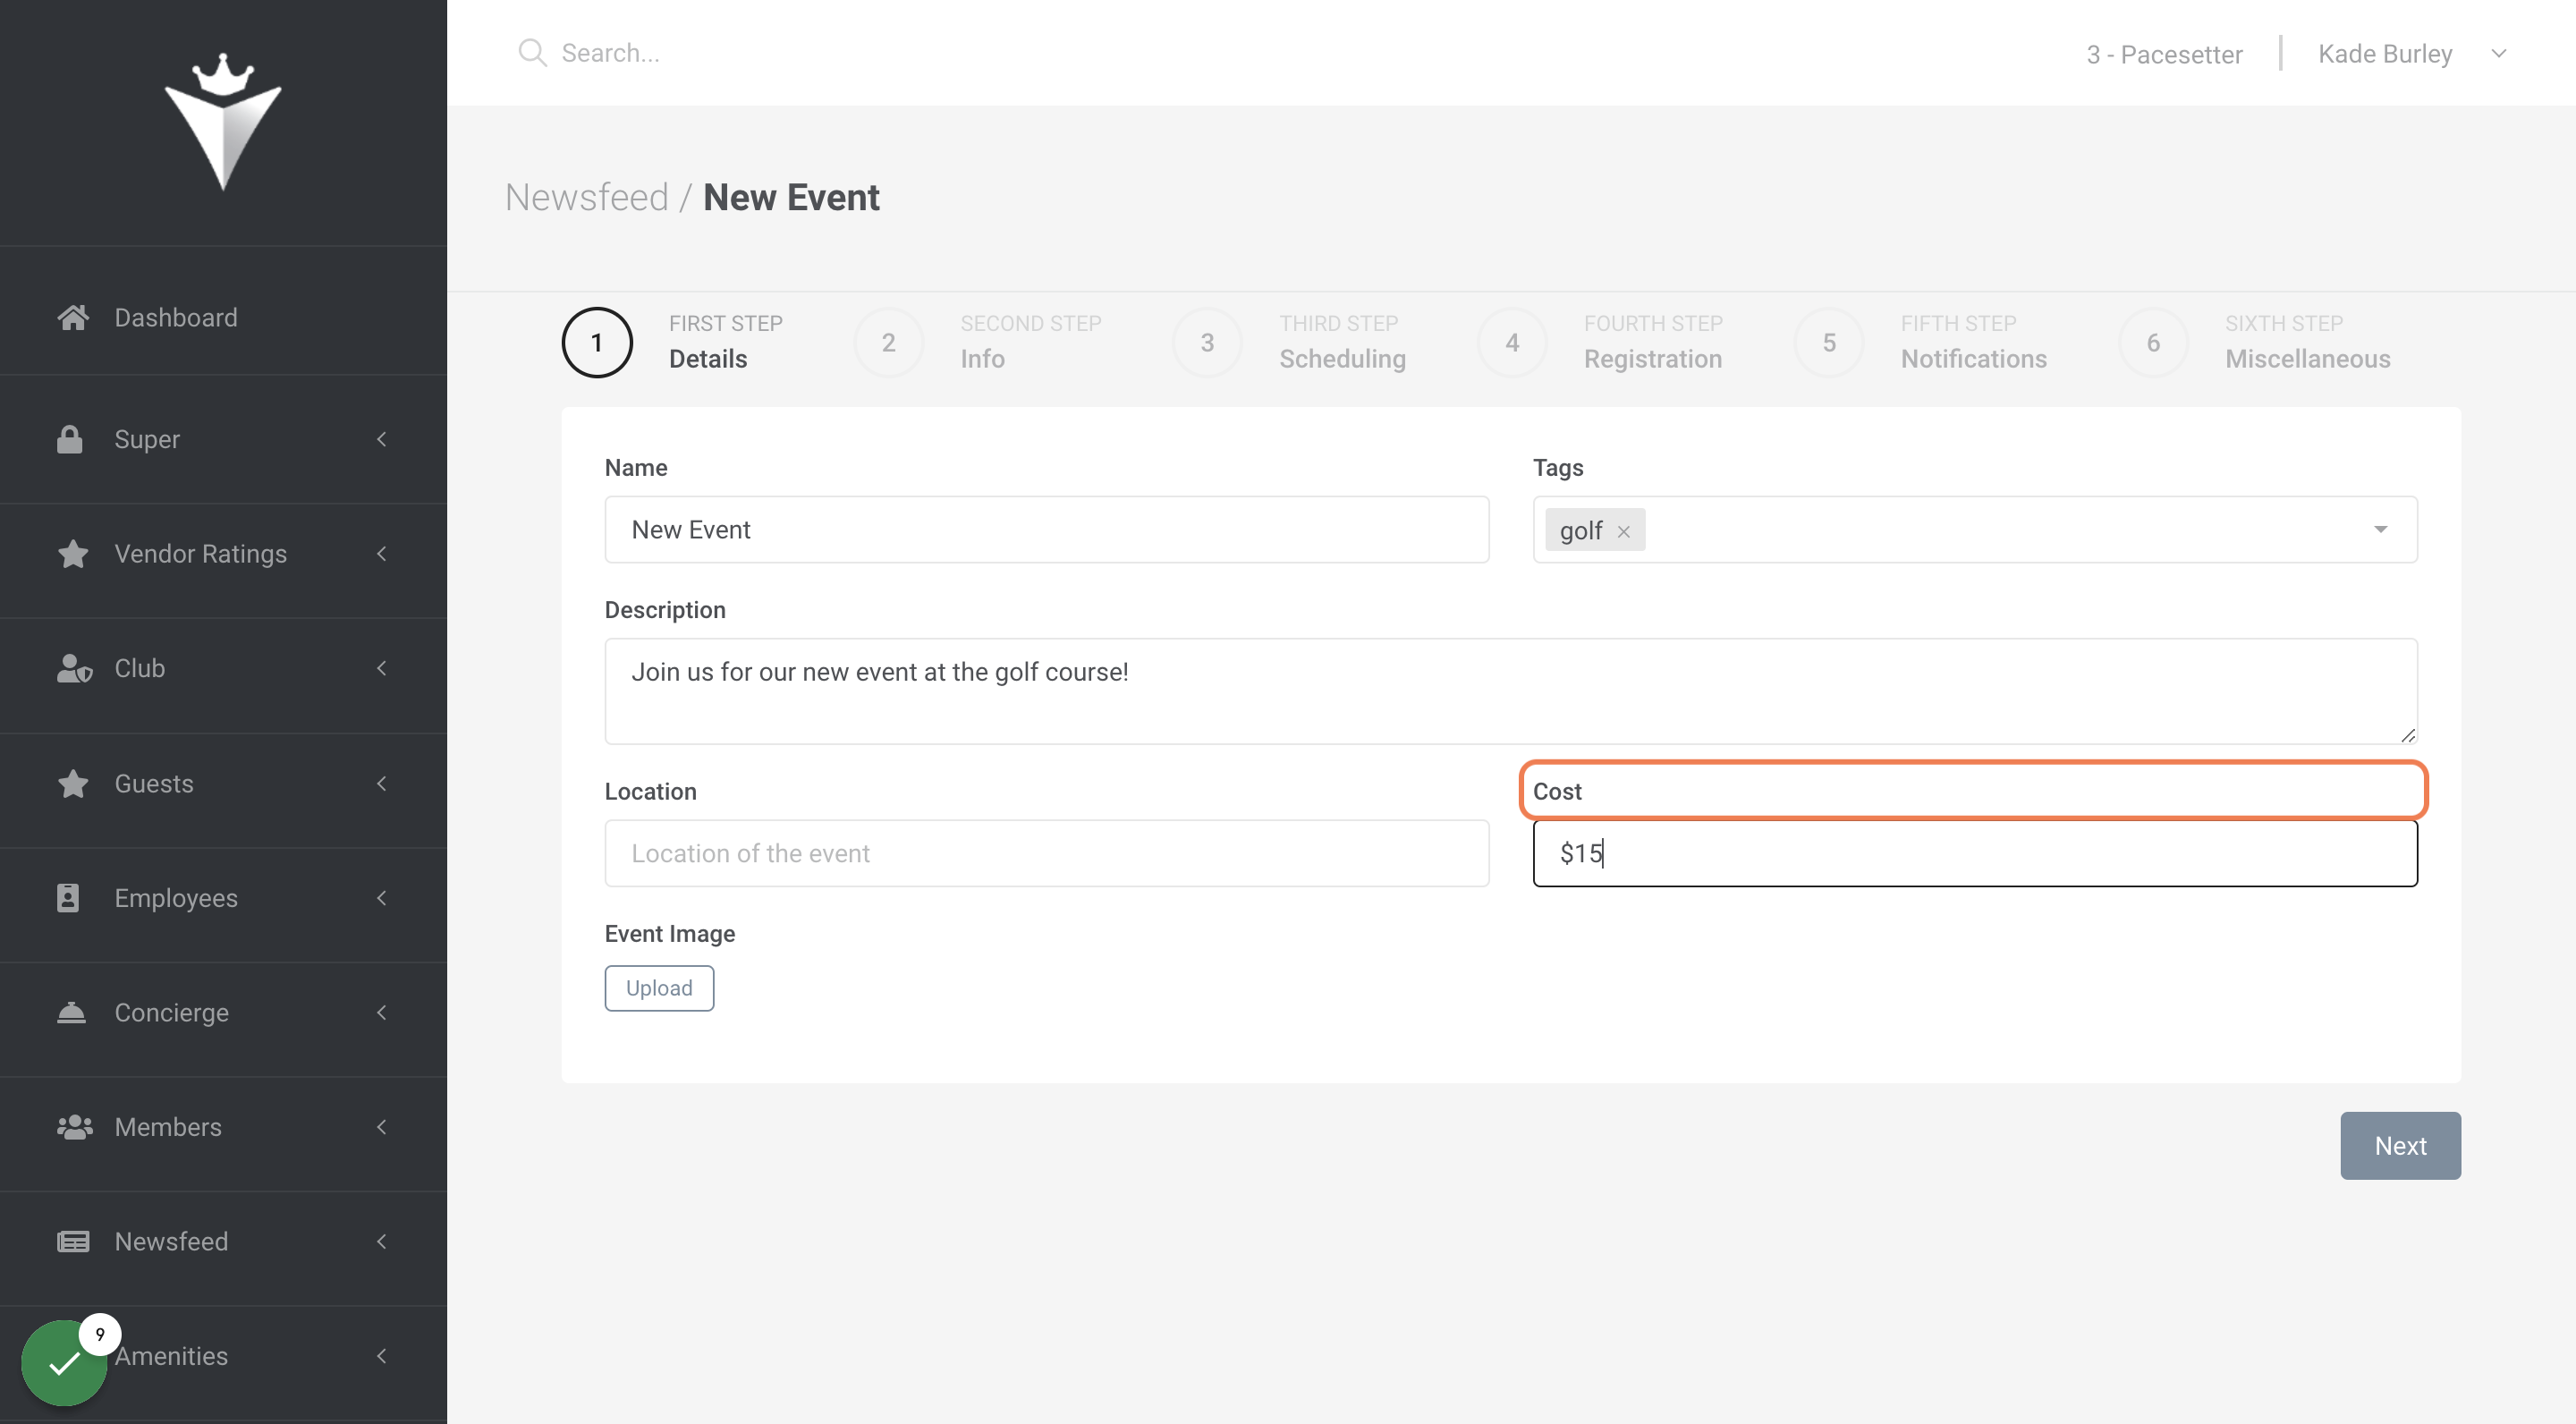
Task: Expand the Guests menu chevron
Action: coord(381,783)
